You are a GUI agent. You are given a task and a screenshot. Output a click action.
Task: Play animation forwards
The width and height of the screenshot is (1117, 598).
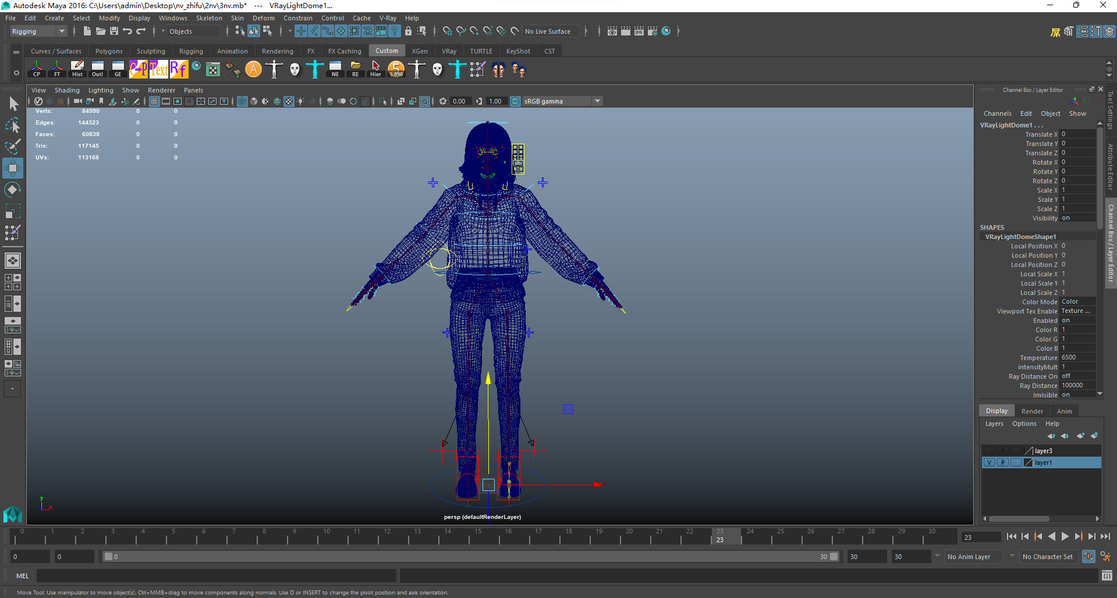(x=1065, y=536)
